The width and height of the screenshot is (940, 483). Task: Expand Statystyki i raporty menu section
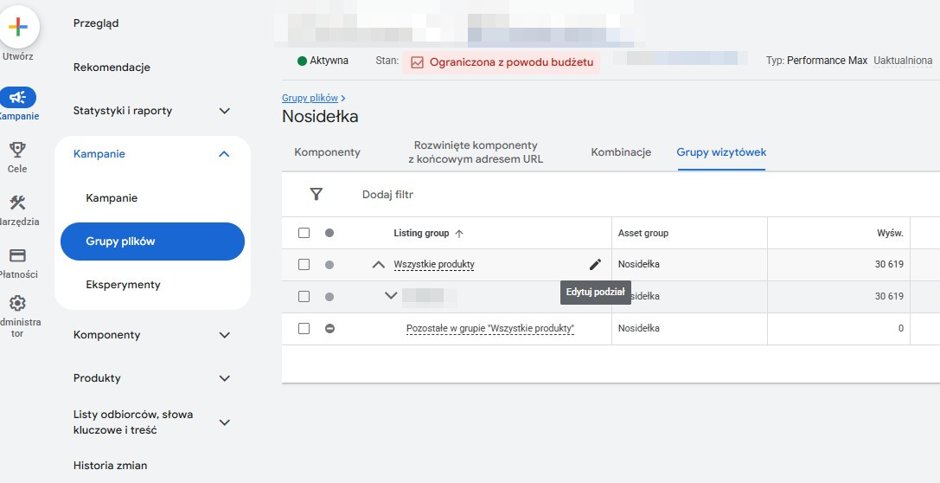pyautogui.click(x=224, y=111)
